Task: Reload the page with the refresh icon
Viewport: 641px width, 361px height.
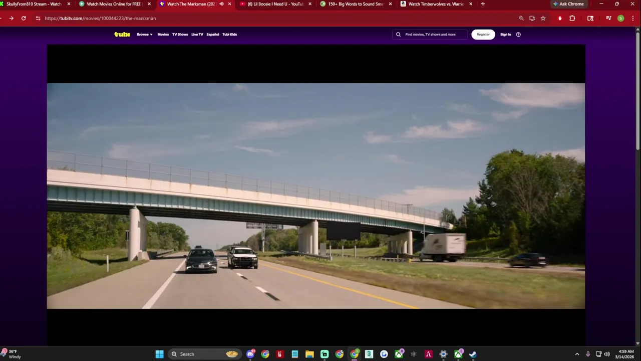Action: [24, 18]
